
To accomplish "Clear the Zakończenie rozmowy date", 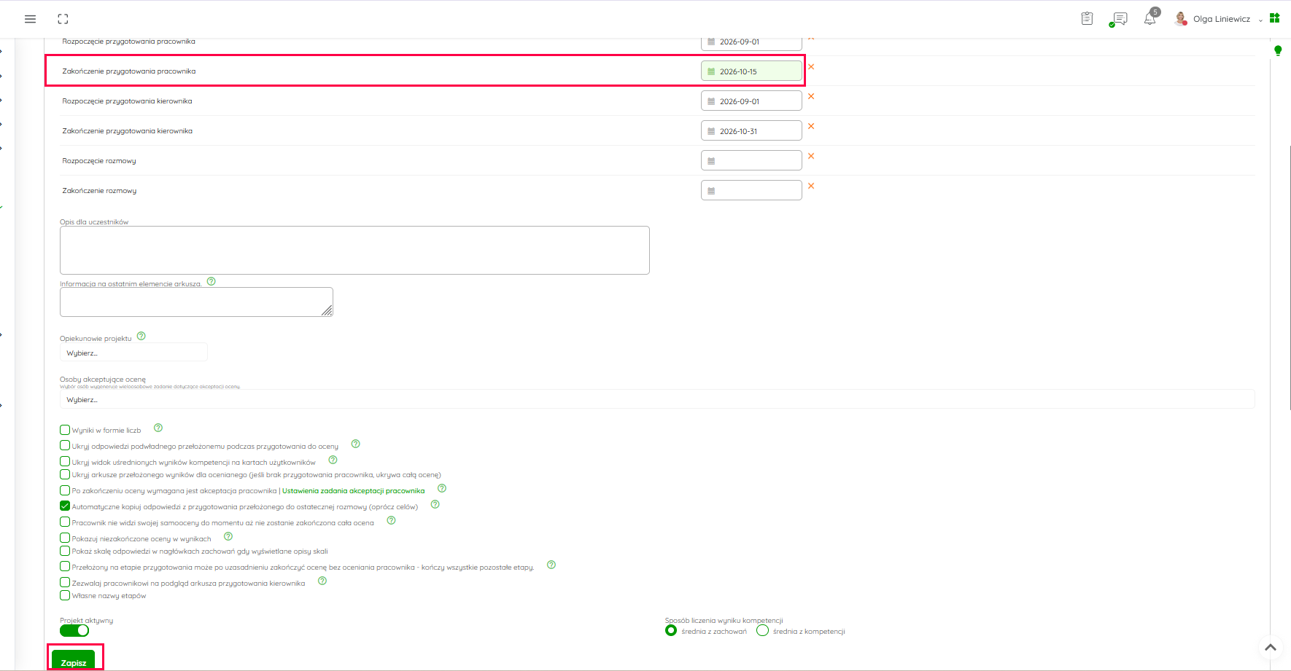I will [x=811, y=187].
